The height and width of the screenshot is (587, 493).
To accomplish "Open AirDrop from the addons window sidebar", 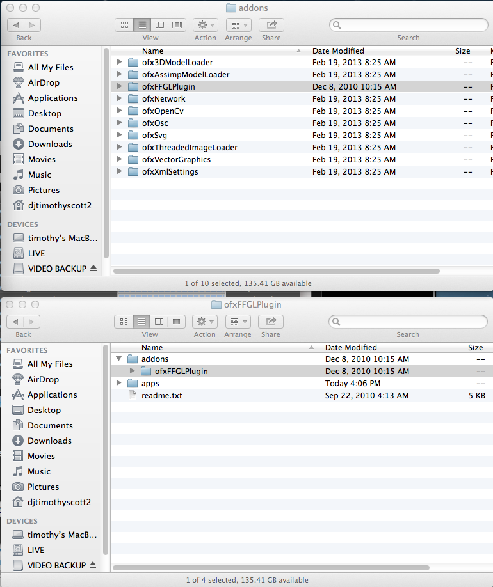I will click(x=44, y=82).
